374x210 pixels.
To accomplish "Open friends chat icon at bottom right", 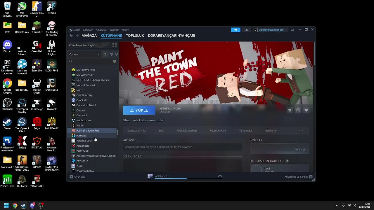I will pos(311,177).
